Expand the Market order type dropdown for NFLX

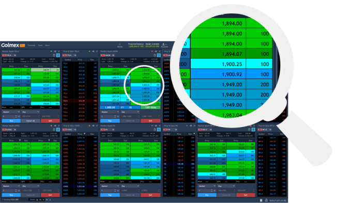207,186
